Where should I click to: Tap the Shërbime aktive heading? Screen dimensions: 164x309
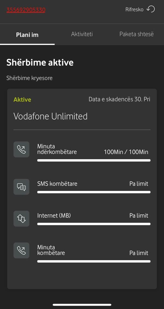tap(40, 62)
